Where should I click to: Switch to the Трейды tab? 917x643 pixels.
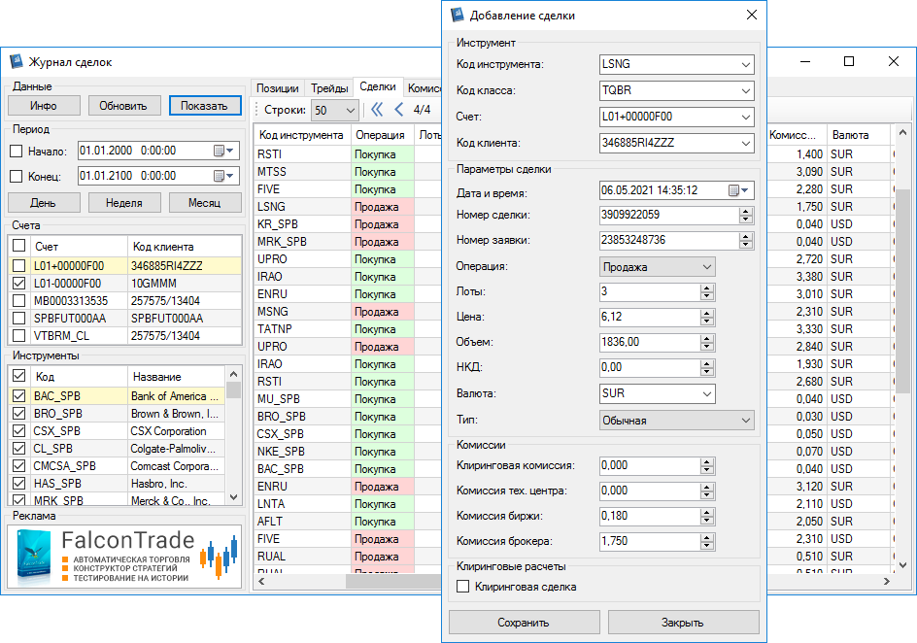330,88
